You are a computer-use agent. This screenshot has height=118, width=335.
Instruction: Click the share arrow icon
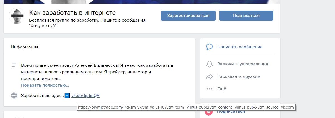click(x=209, y=76)
